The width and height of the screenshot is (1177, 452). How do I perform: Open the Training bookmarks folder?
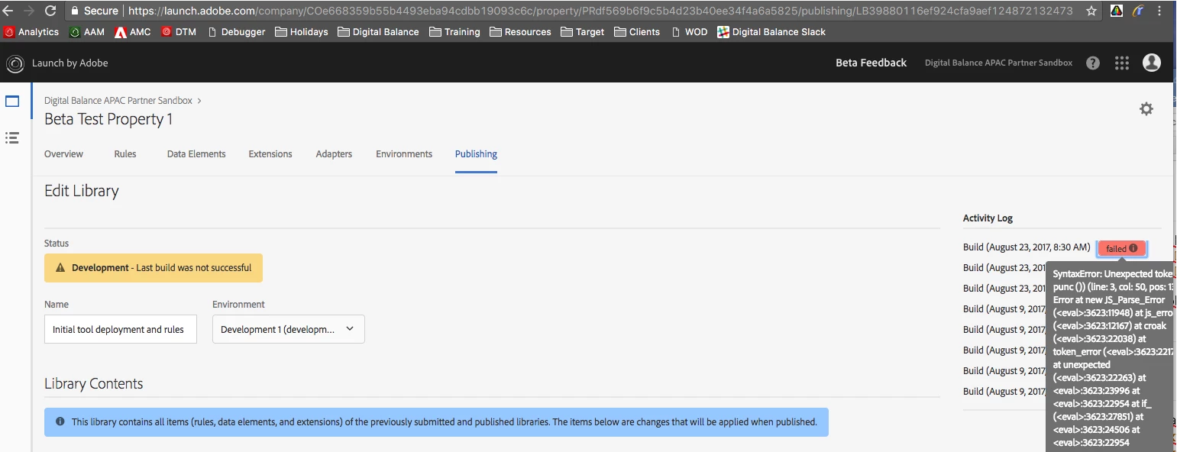coord(455,32)
